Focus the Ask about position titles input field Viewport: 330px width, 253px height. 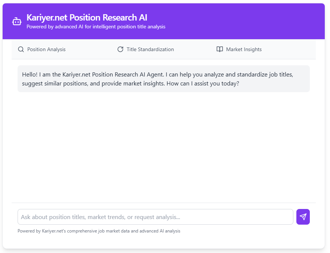155,217
